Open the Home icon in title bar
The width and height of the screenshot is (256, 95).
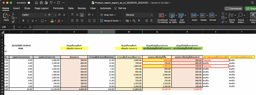(36, 3)
